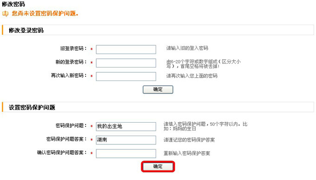Focus the 确认密码保护问题答案 input field
The width and height of the screenshot is (316, 180).
point(126,154)
